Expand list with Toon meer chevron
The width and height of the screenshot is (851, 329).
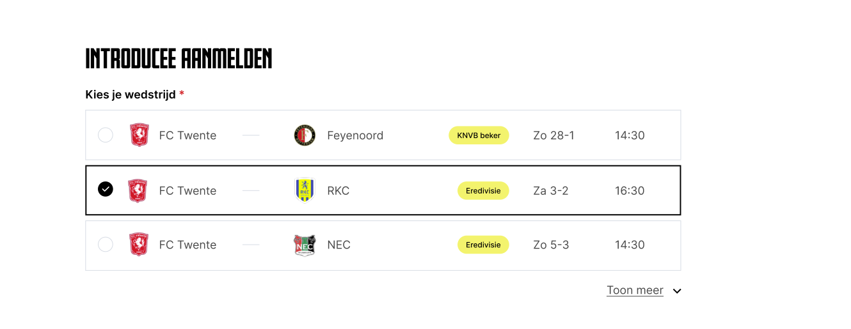pyautogui.click(x=677, y=291)
